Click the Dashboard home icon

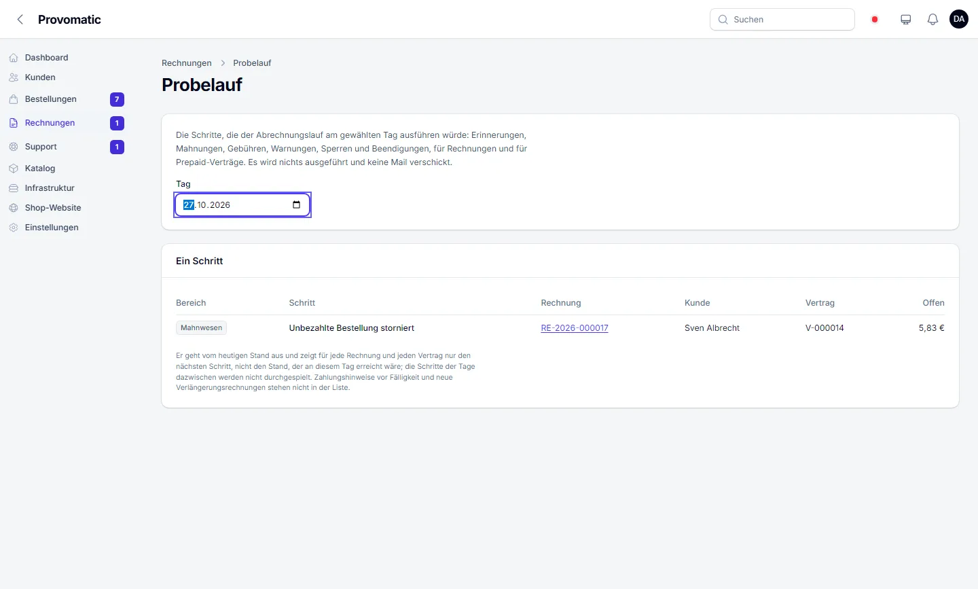[14, 58]
